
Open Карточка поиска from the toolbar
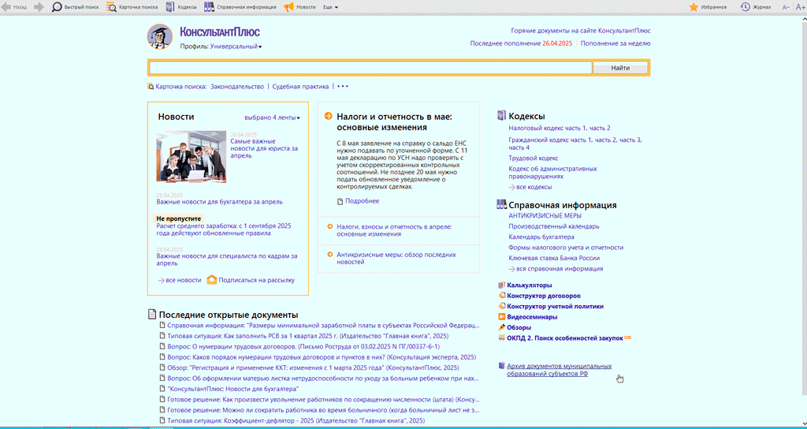click(x=132, y=7)
